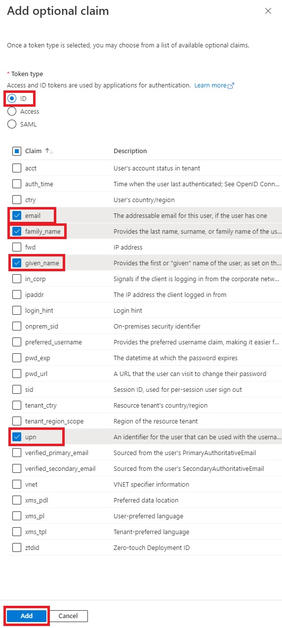282x628 pixels.
Task: Click the Add button
Action: pos(27,616)
